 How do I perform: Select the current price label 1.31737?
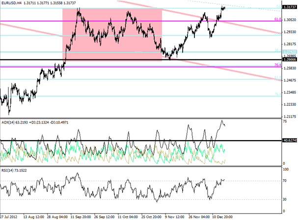tap(290, 7)
